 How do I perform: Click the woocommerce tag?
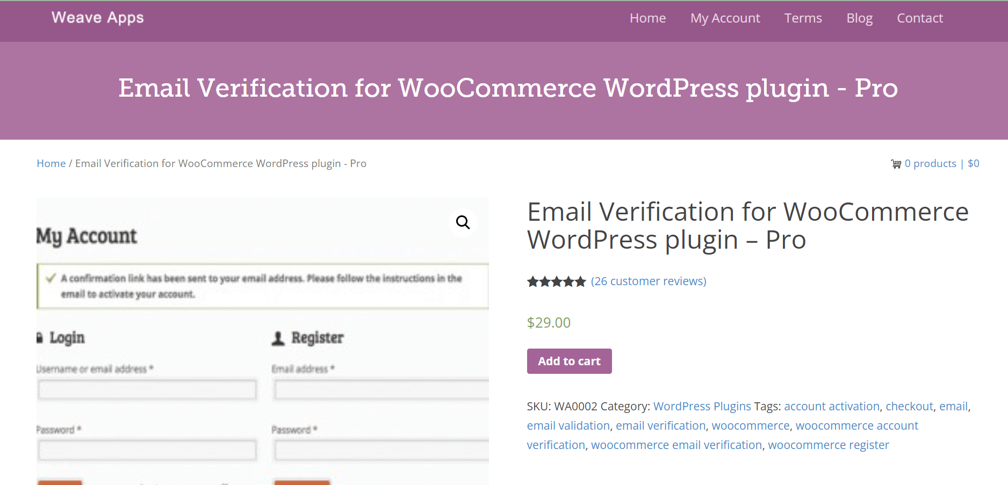(751, 425)
